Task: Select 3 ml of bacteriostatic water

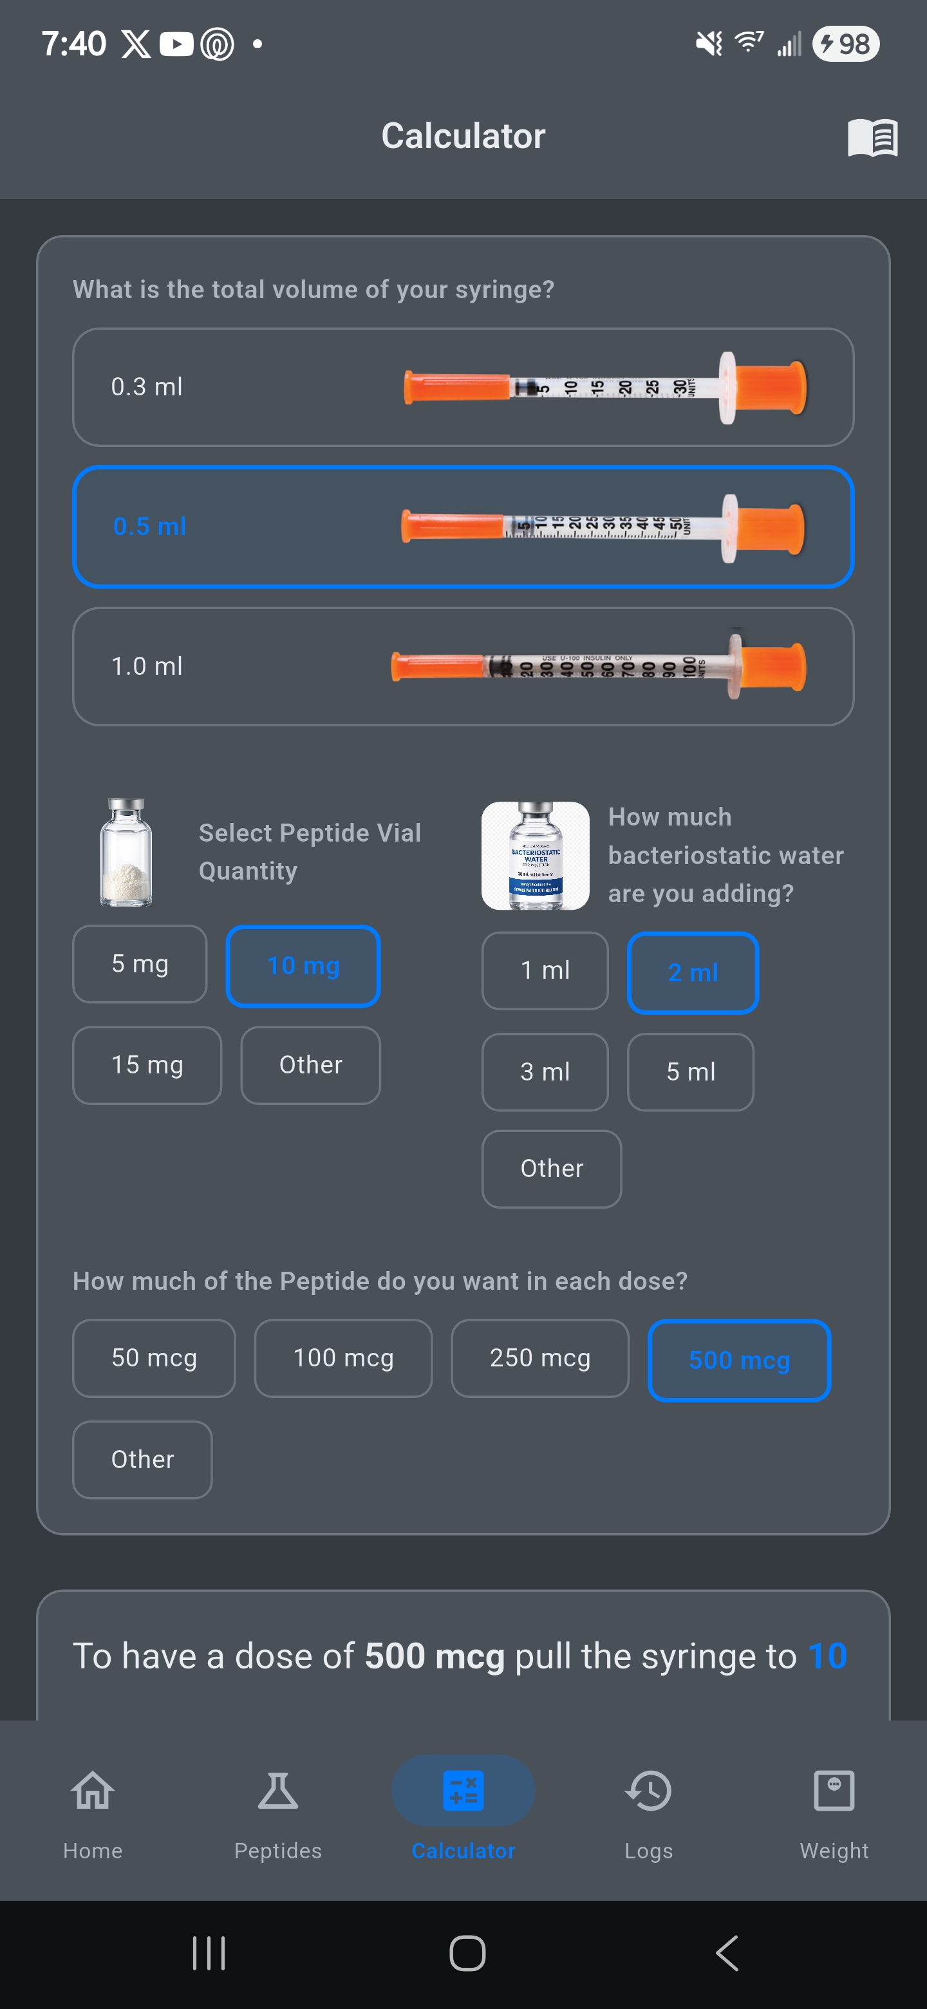Action: [x=544, y=1072]
